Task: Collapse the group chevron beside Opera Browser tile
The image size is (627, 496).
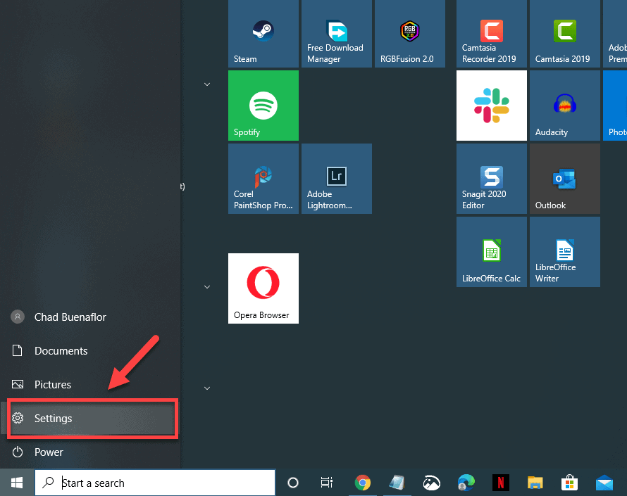Action: coord(207,287)
